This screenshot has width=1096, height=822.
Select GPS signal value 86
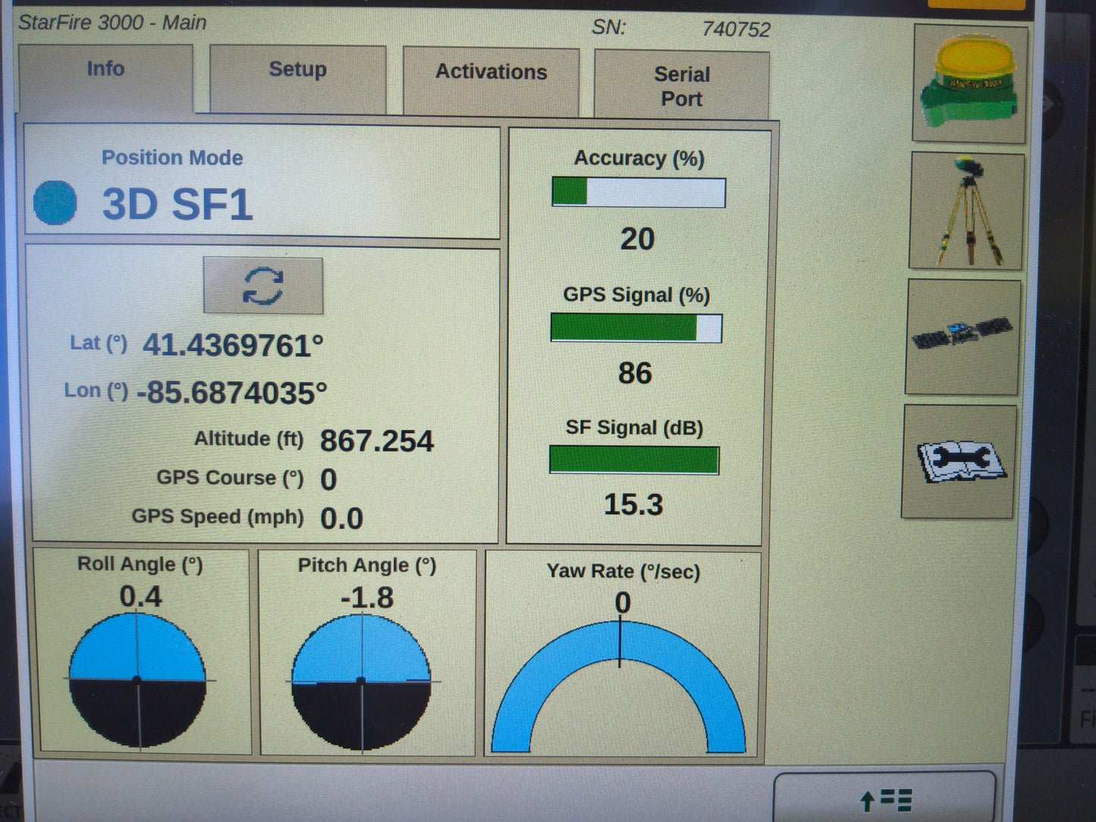tap(635, 373)
